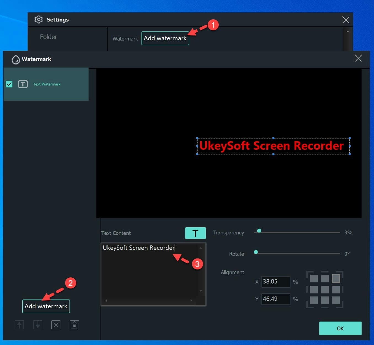
Task: Align watermark to bottom-right grid square
Action: pos(336,300)
